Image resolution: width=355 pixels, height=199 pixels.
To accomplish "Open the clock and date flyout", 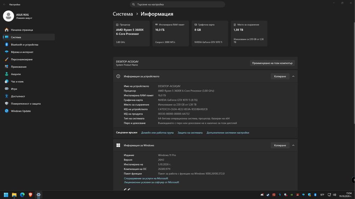I will pyautogui.click(x=345, y=195).
